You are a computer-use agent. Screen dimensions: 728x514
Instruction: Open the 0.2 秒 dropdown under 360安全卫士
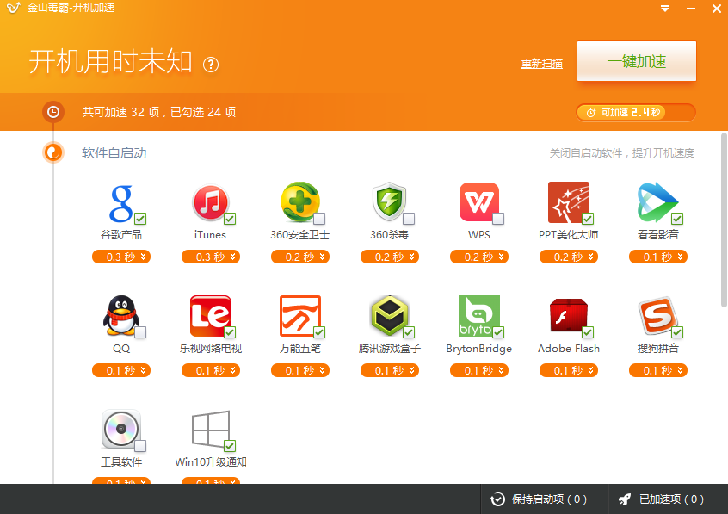(x=300, y=257)
